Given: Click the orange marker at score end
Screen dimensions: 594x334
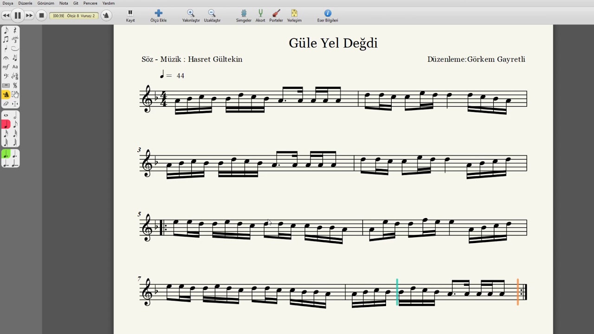Looking at the screenshot, I should [518, 292].
